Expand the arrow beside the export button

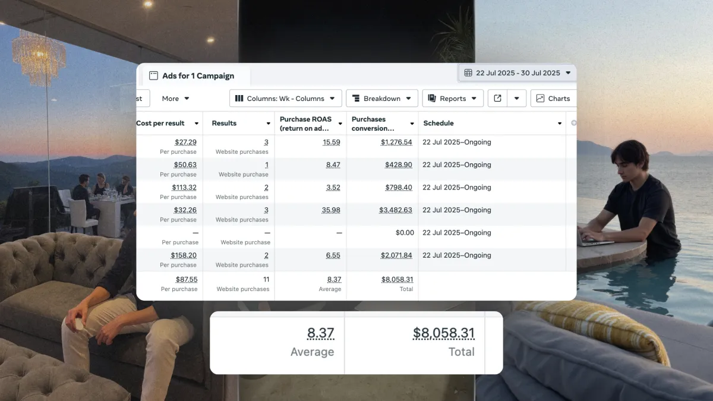pyautogui.click(x=517, y=99)
